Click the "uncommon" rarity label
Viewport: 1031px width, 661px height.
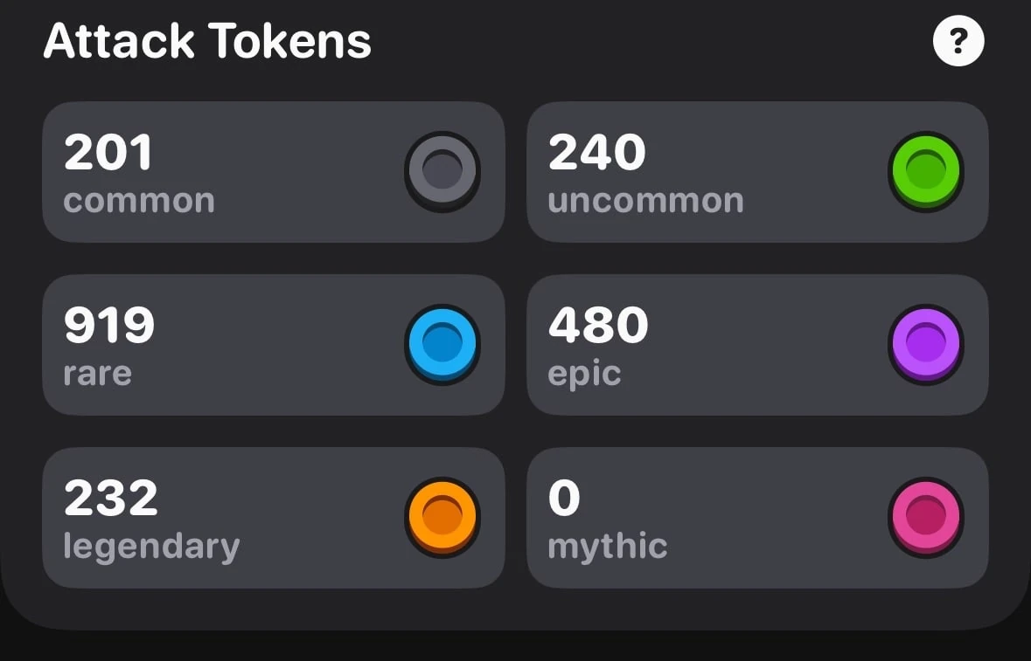click(645, 201)
